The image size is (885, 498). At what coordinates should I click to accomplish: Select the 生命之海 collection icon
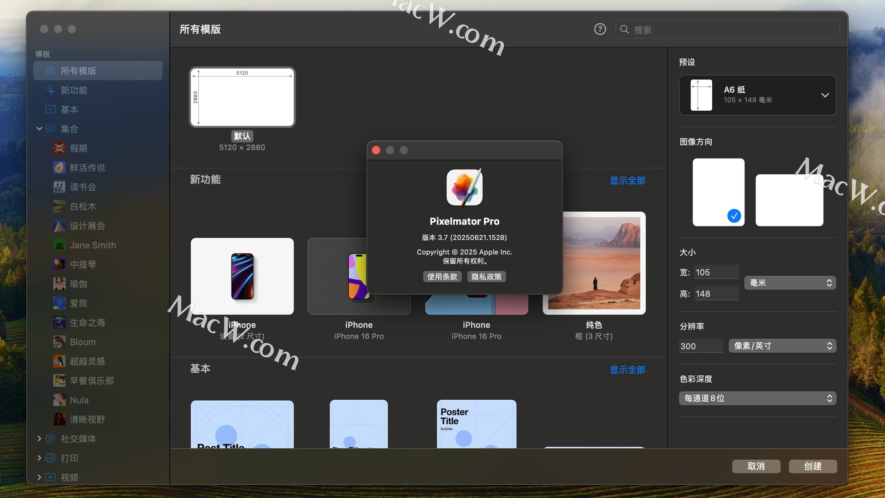(x=59, y=322)
